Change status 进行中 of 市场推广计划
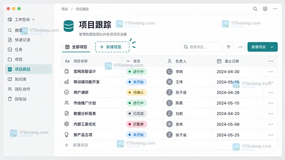 136,103
